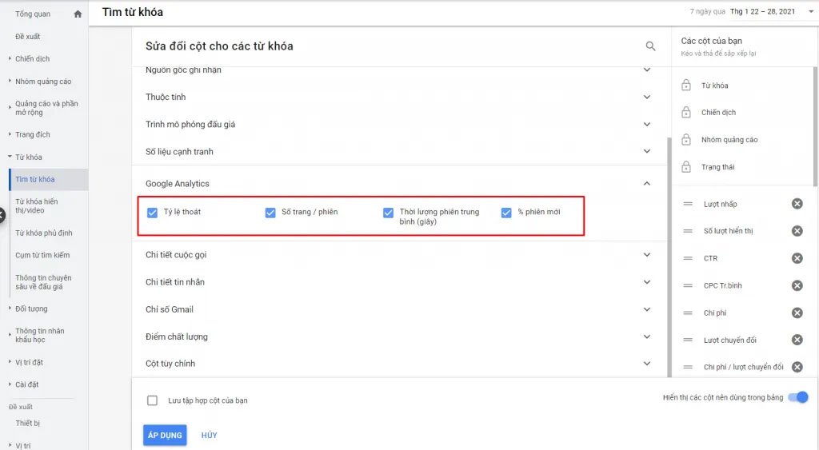Open the search magnifier in column editor

coord(650,46)
